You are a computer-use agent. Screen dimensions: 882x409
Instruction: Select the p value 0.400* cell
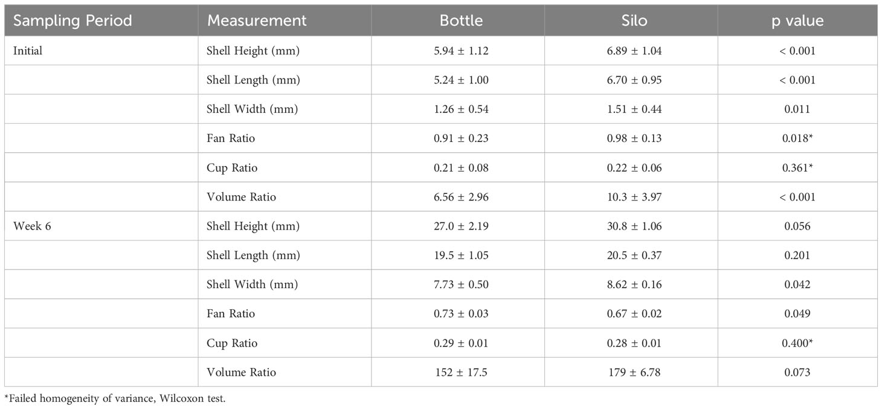pos(797,343)
